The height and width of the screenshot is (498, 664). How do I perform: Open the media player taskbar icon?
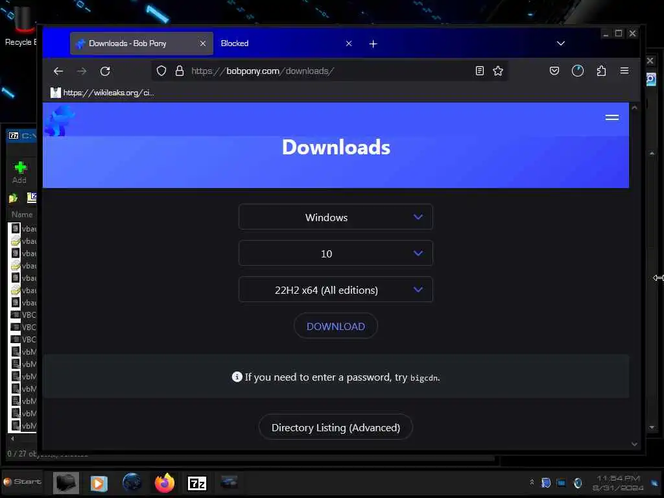[99, 483]
